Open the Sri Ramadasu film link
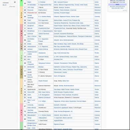 [32, 5]
